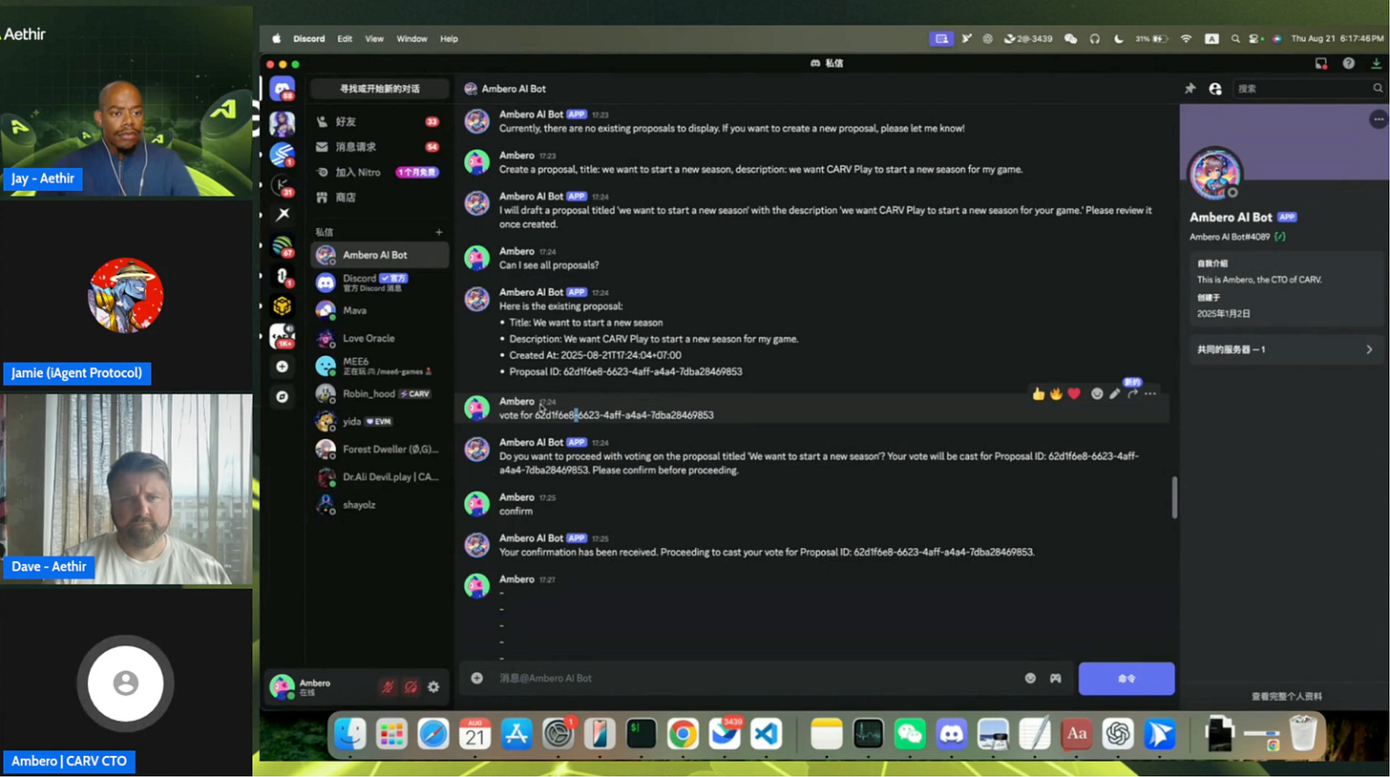The width and height of the screenshot is (1390, 777).
Task: Open 加入 Nitro entry
Action: point(379,172)
